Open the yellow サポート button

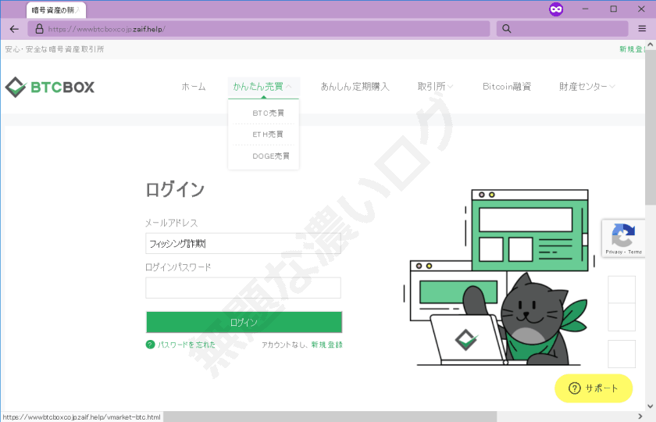[594, 388]
